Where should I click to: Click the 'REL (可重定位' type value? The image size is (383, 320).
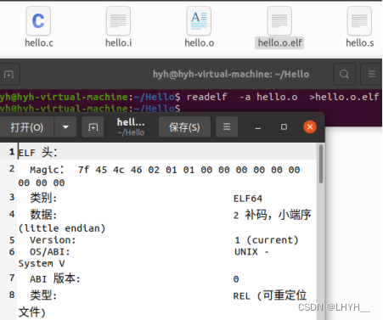click(270, 295)
